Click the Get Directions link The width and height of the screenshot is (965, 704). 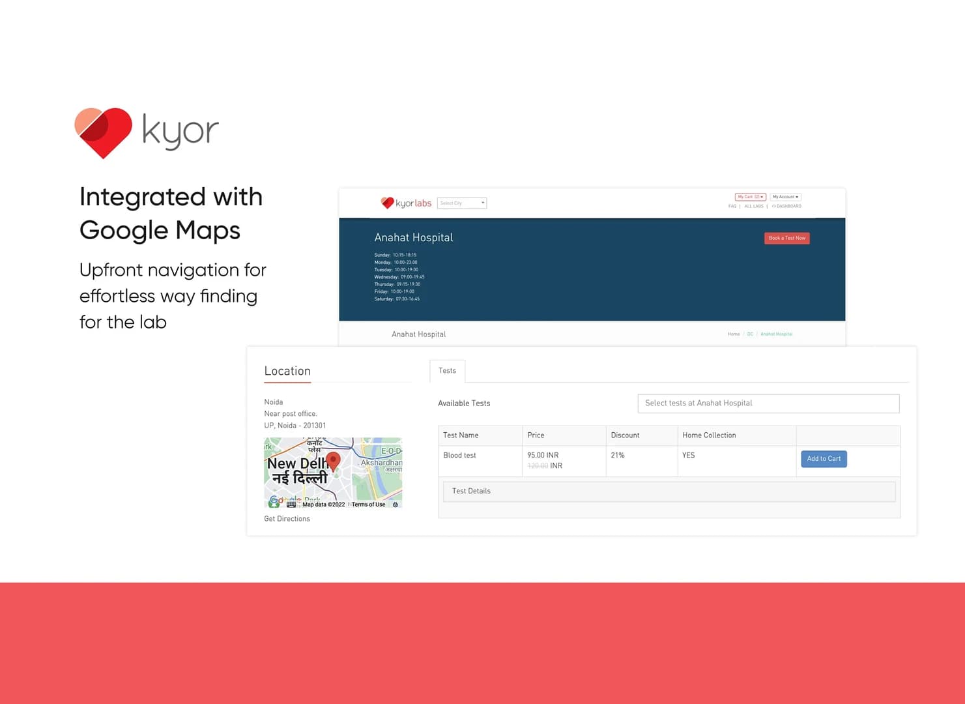point(287,519)
